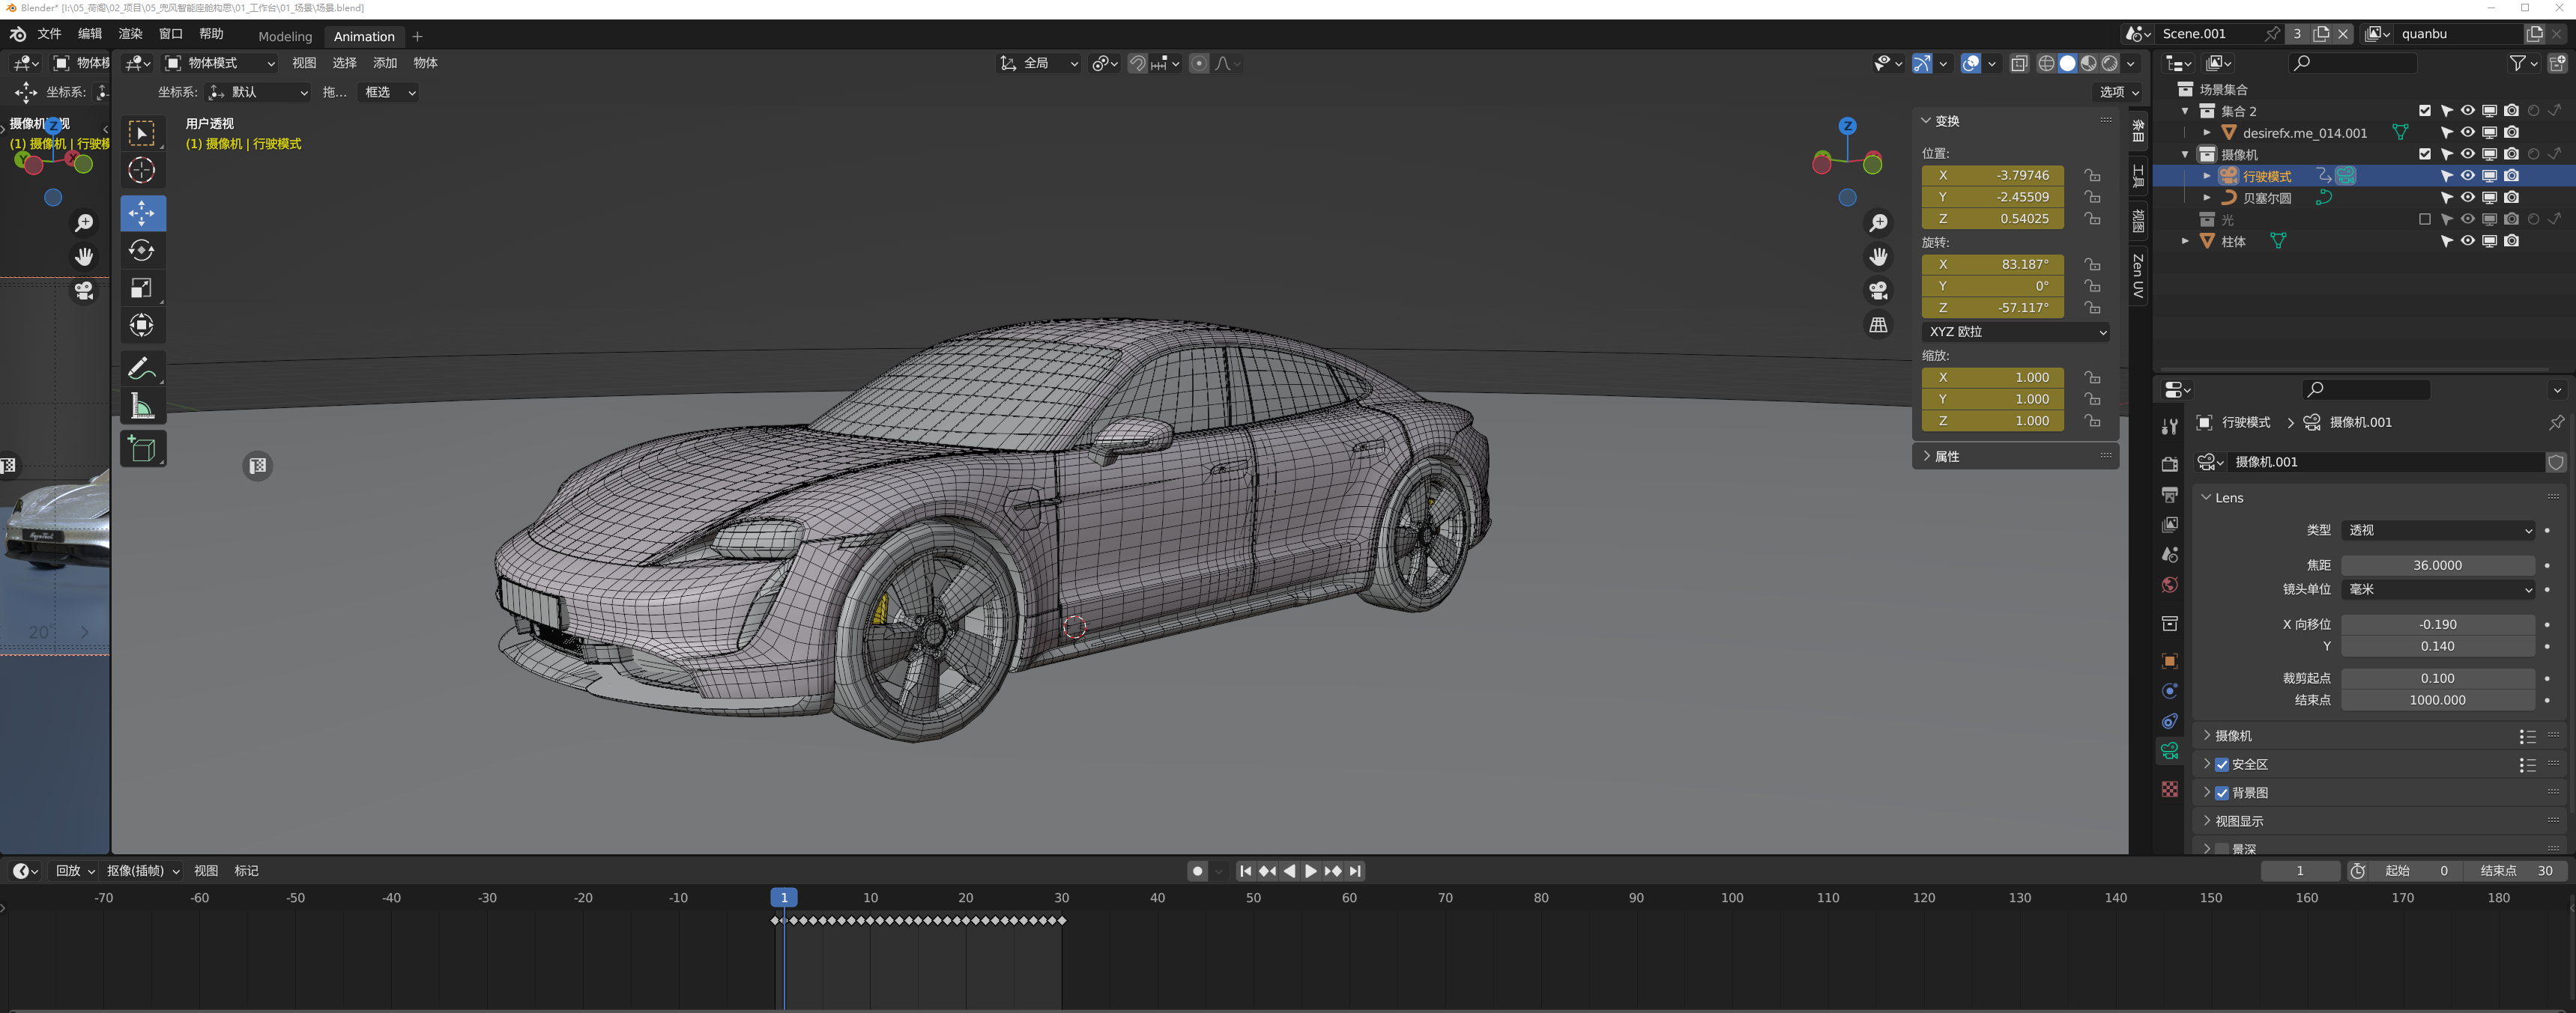Image resolution: width=2576 pixels, height=1013 pixels.
Task: Open the 镜头单位 毫米 dropdown
Action: click(x=2437, y=589)
